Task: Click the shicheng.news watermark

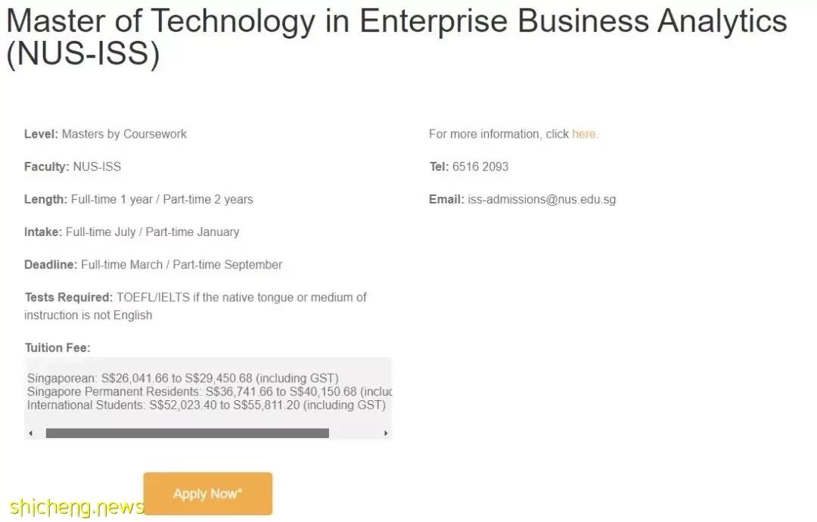Action: (x=76, y=507)
